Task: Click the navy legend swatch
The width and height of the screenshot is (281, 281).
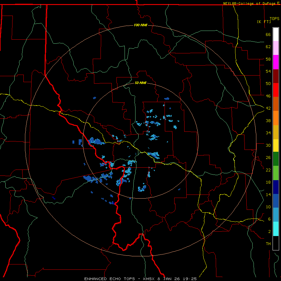Action: tap(276, 187)
